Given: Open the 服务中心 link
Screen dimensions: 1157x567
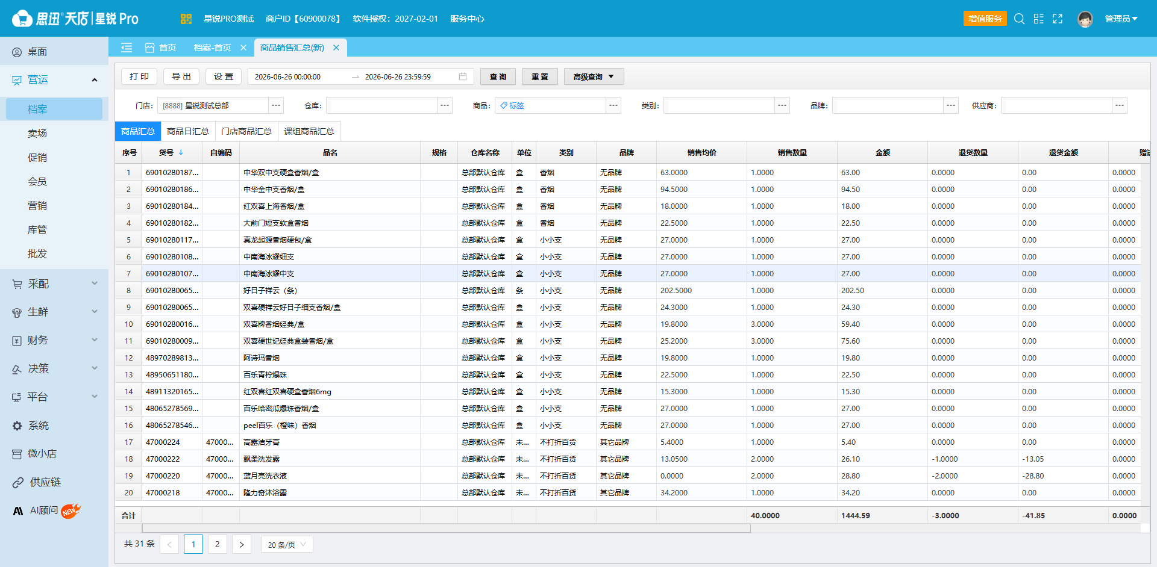Looking at the screenshot, I should click(467, 19).
